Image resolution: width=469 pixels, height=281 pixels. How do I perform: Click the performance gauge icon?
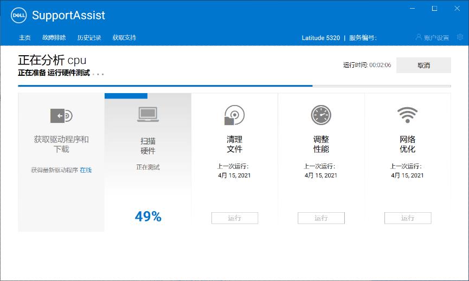pos(321,115)
